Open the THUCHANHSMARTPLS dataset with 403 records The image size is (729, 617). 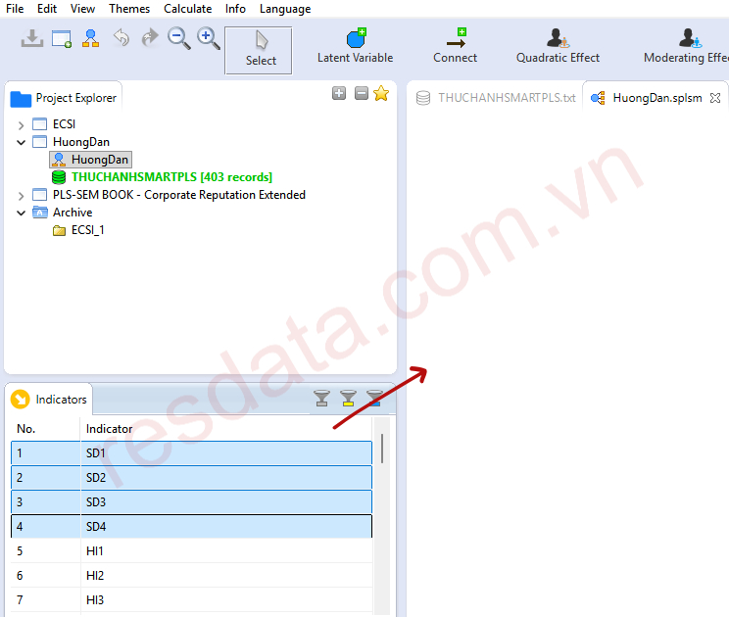pos(171,177)
